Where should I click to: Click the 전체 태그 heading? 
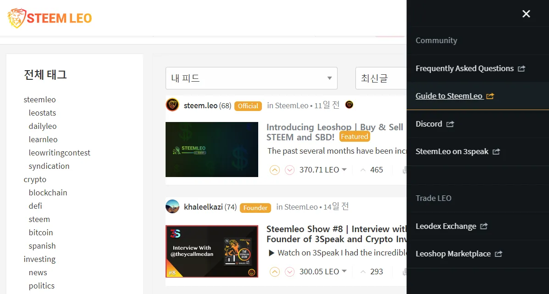(45, 75)
